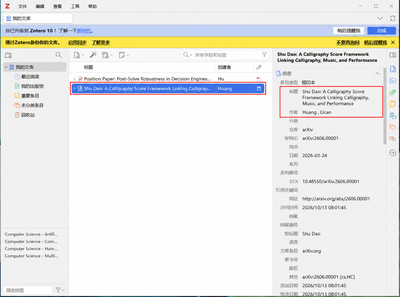Click the 完成 button
400x297 pixels.
tap(382, 31)
